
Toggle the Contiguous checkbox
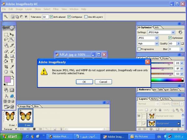point(69,17)
